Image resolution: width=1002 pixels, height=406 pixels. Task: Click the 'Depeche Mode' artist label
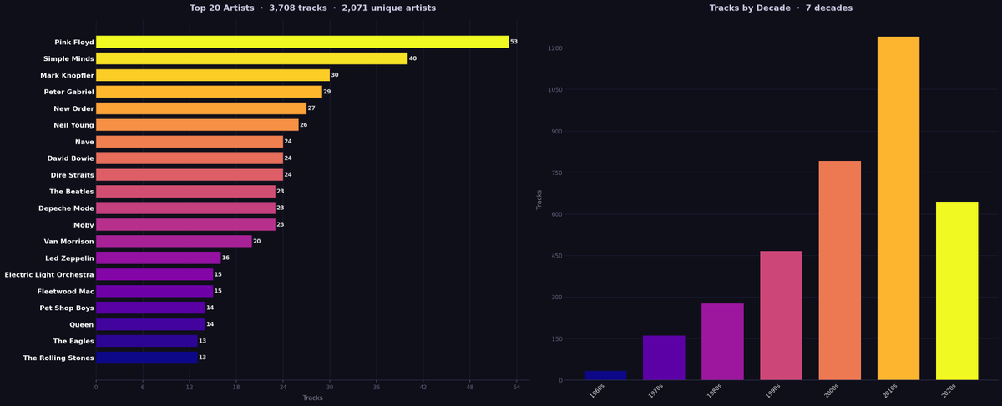(x=66, y=208)
